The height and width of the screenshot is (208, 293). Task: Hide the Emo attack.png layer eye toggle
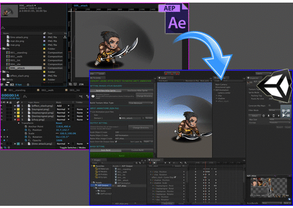pyautogui.click(x=1, y=144)
